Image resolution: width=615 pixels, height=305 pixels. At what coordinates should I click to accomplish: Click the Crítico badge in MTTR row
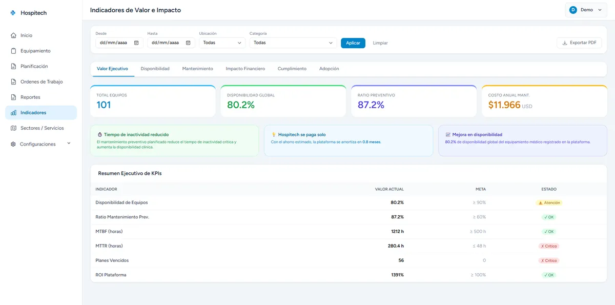(549, 246)
